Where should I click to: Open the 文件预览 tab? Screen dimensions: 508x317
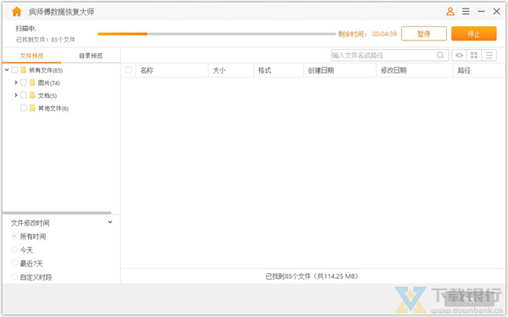coord(31,56)
